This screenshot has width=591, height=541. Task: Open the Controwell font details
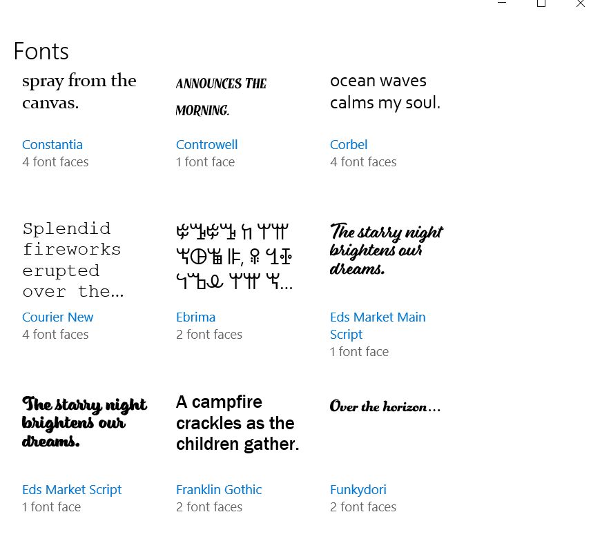tap(206, 144)
